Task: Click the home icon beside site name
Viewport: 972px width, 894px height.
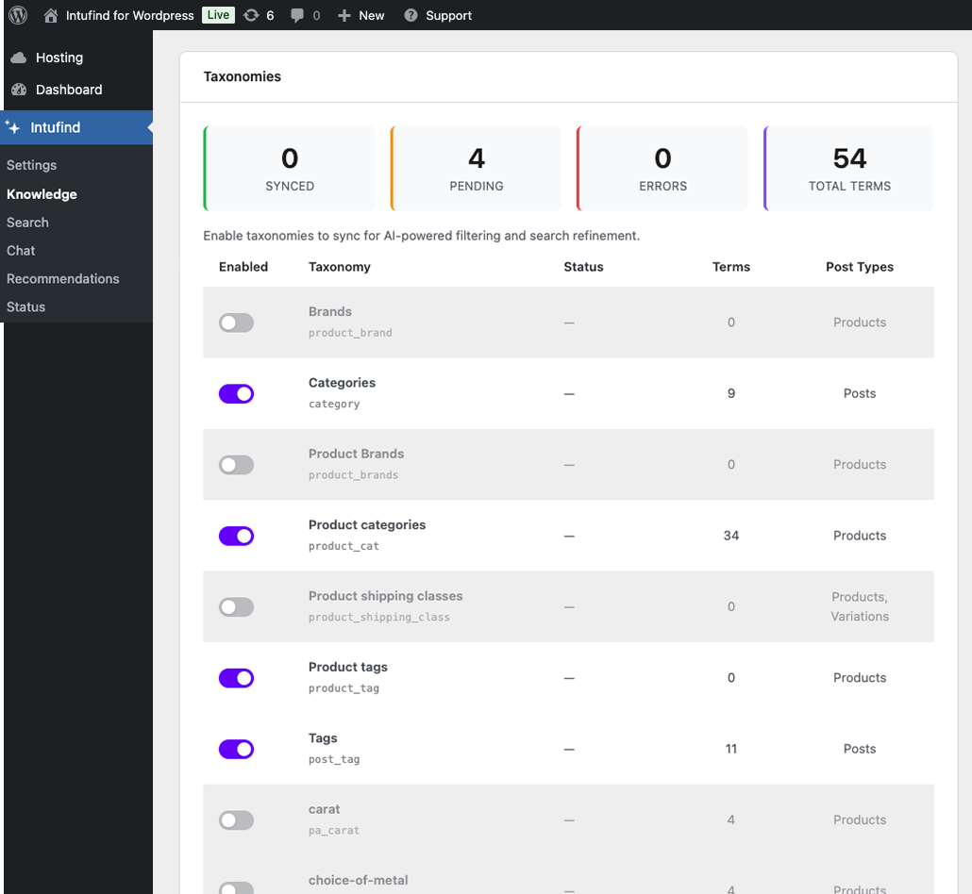Action: tap(51, 15)
